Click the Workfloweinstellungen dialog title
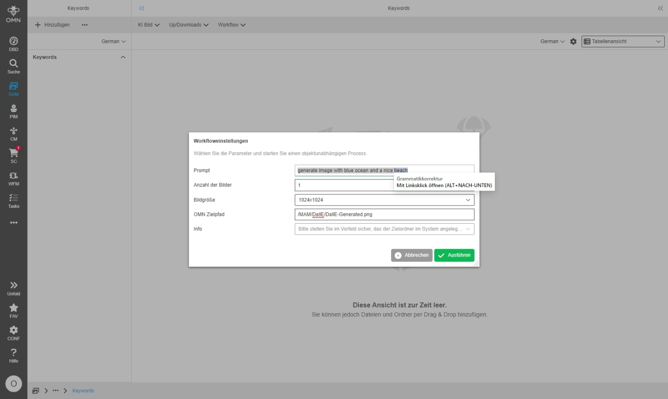The height and width of the screenshot is (399, 668). [221, 141]
